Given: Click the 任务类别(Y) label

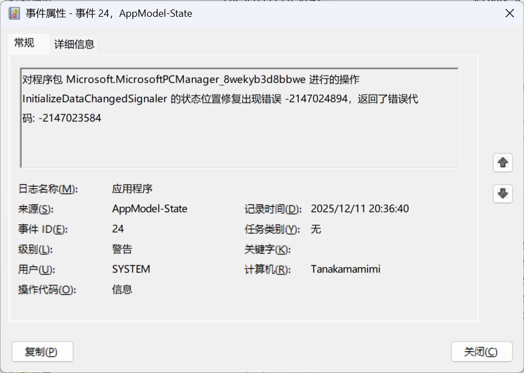Looking at the screenshot, I should pos(272,229).
